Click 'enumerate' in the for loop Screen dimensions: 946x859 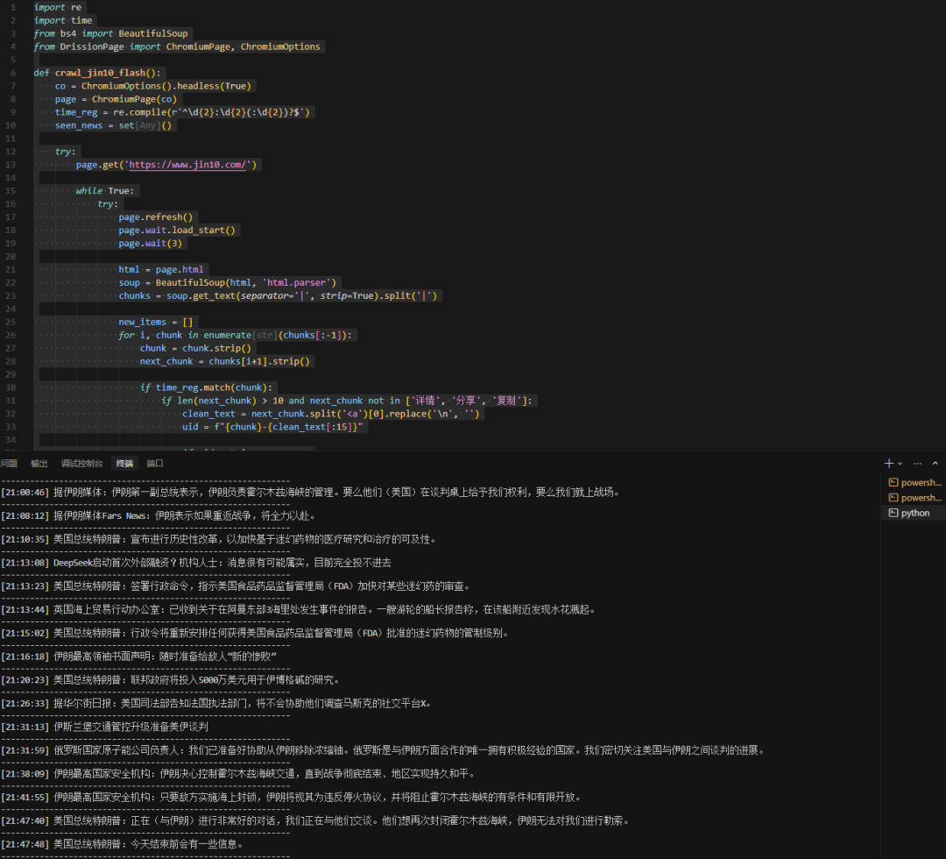[228, 335]
